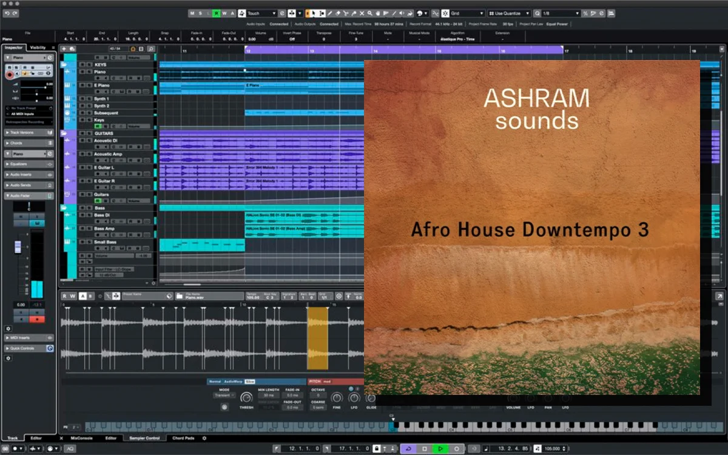Select the Normal playback mode button
The image size is (728, 455).
click(x=214, y=382)
